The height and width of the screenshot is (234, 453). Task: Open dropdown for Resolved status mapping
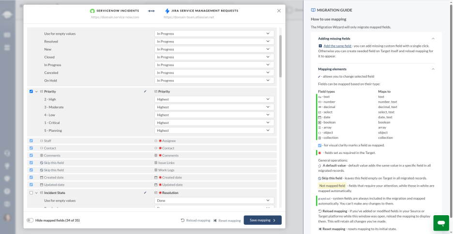point(214,41)
